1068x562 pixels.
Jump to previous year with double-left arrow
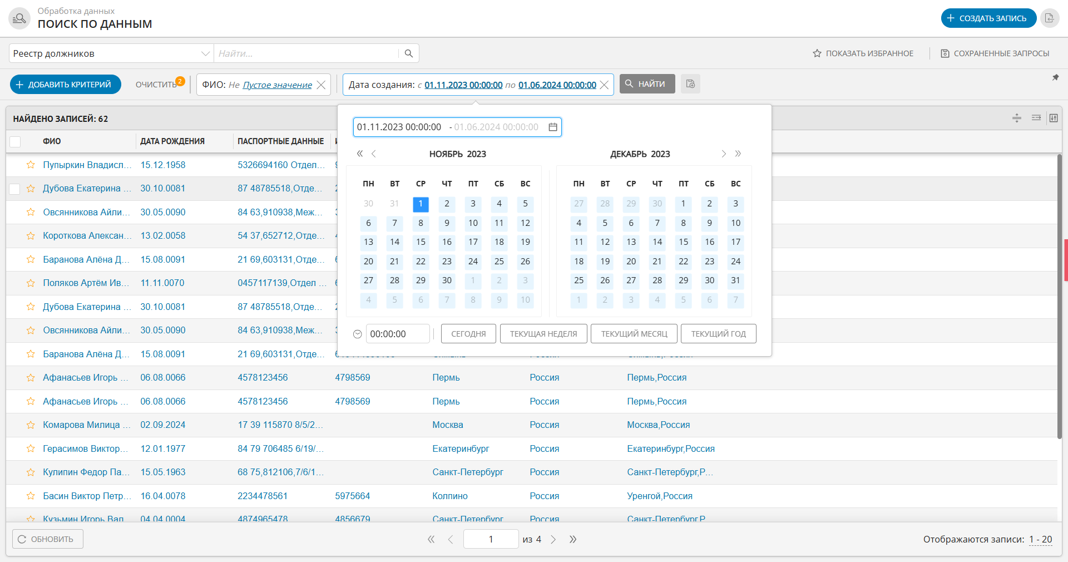[x=360, y=154]
